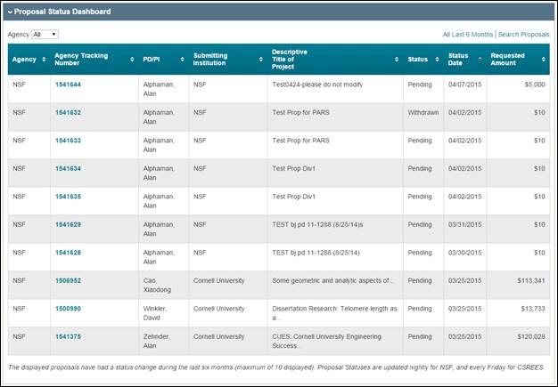
Task: Click the Status column sort icon
Action: click(x=437, y=60)
